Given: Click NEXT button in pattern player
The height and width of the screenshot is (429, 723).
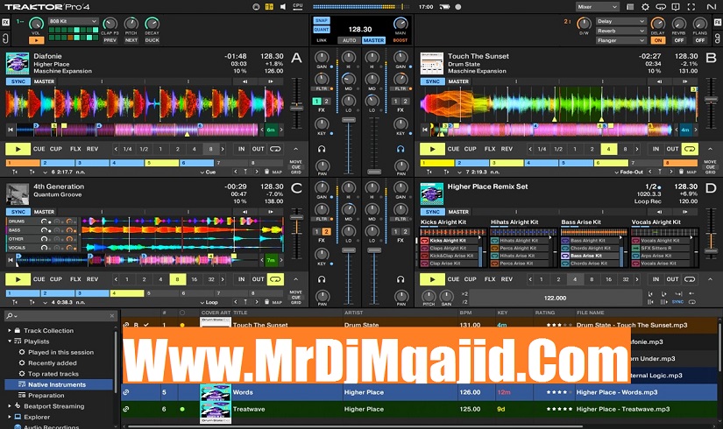Looking at the screenshot, I should click(131, 40).
